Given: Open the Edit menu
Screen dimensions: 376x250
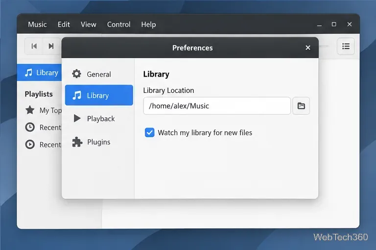Looking at the screenshot, I should (x=64, y=24).
